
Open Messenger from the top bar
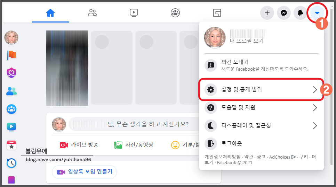click(x=284, y=13)
